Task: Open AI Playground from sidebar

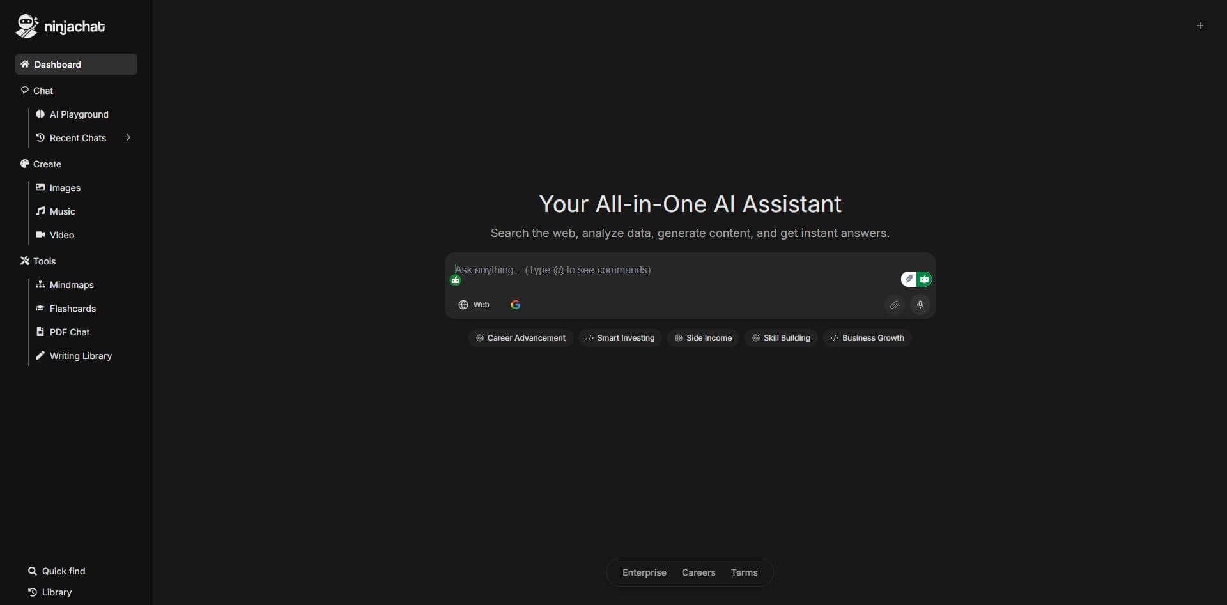Action: pos(79,114)
